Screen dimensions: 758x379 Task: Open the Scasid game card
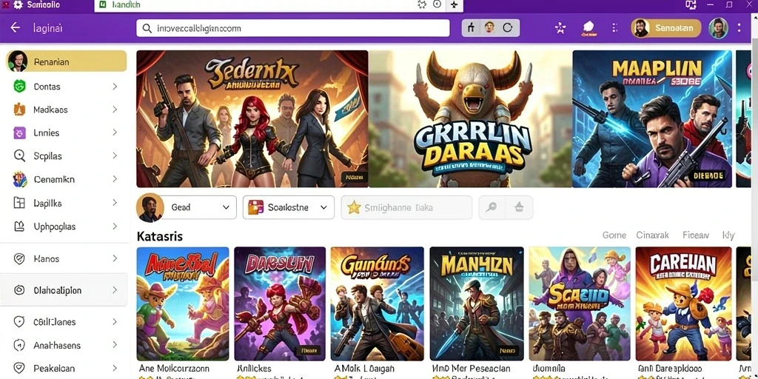point(580,303)
